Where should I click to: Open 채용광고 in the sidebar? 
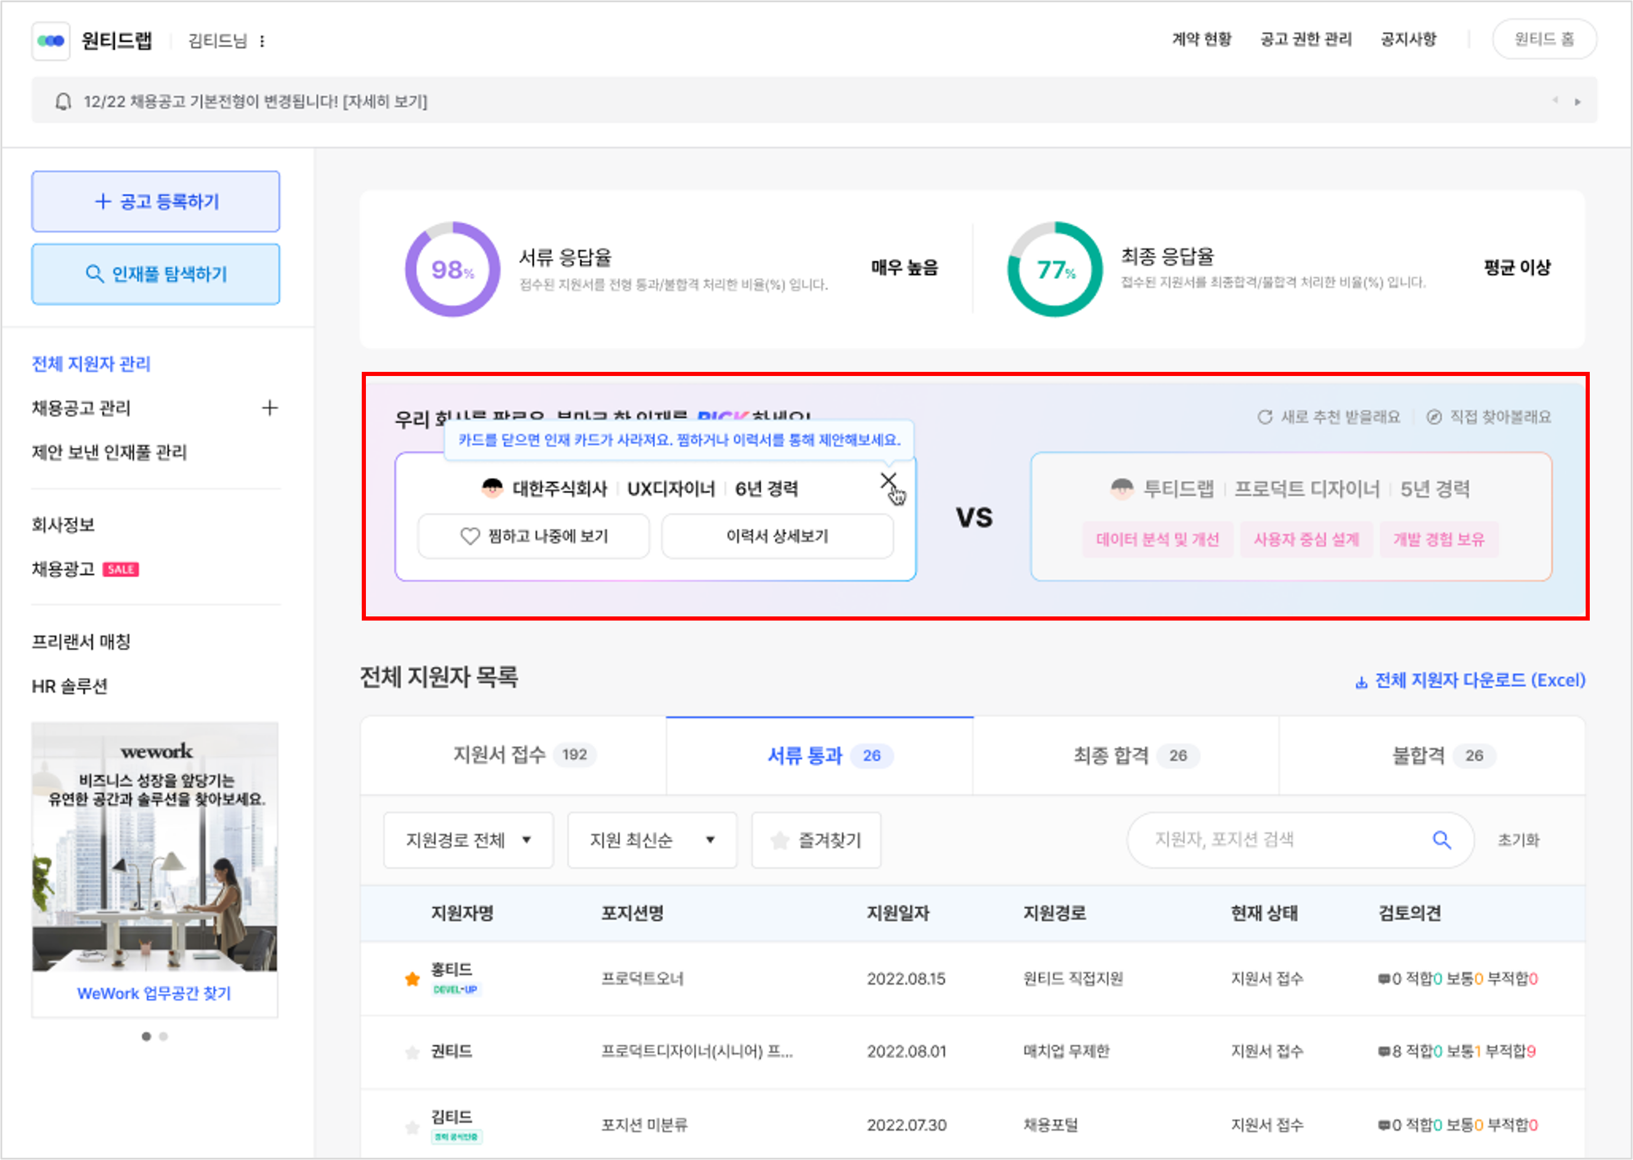[x=63, y=569]
